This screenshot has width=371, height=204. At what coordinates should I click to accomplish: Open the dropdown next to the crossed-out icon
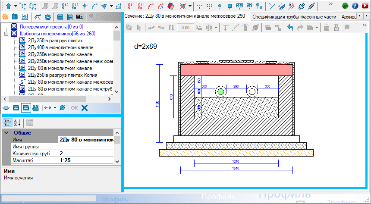pos(190,6)
